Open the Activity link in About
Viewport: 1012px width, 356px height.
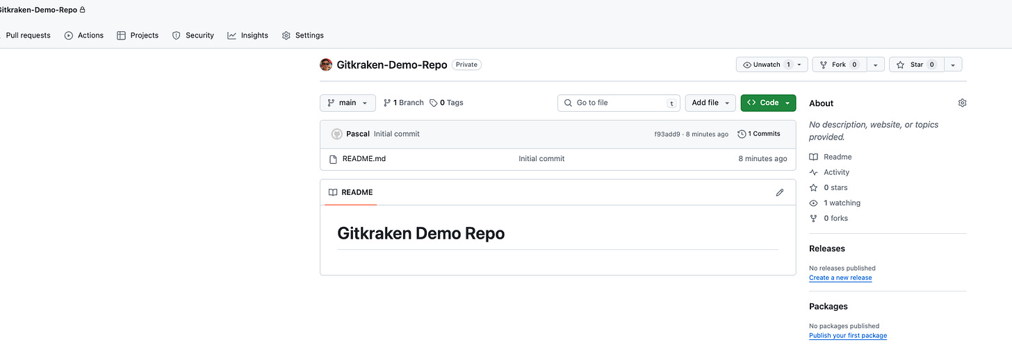tap(829, 172)
